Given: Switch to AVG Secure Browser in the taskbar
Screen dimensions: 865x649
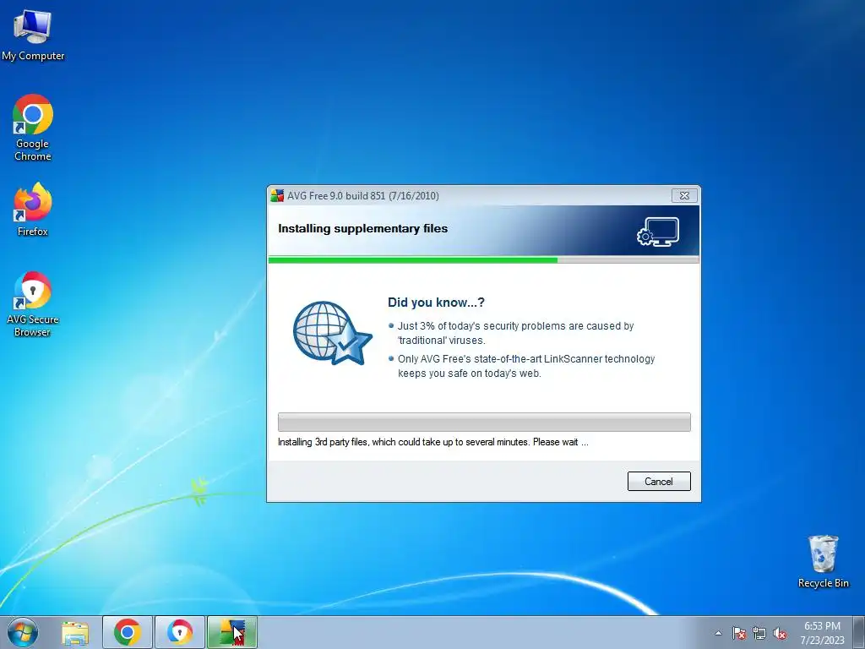Looking at the screenshot, I should pos(179,632).
